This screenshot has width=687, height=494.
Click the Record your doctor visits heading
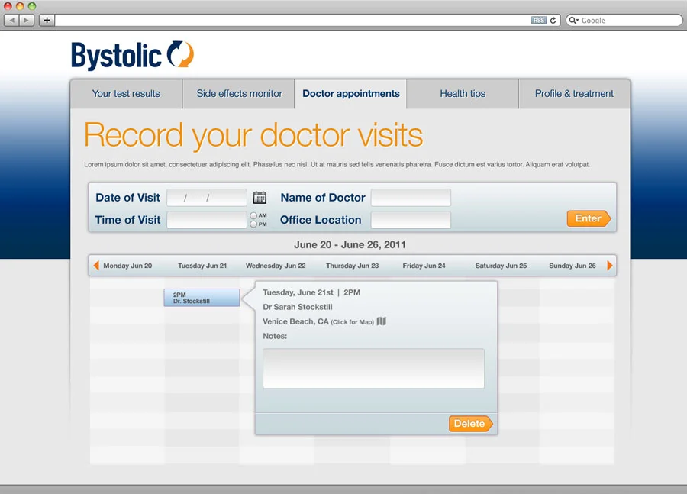click(x=253, y=136)
